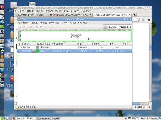The height and width of the screenshot is (120, 161).
Task: Select the 未割り当て partition row
Action: [75, 47]
